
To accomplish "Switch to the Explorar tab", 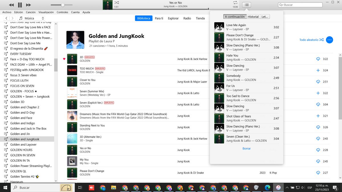I will pyautogui.click(x=173, y=18).
